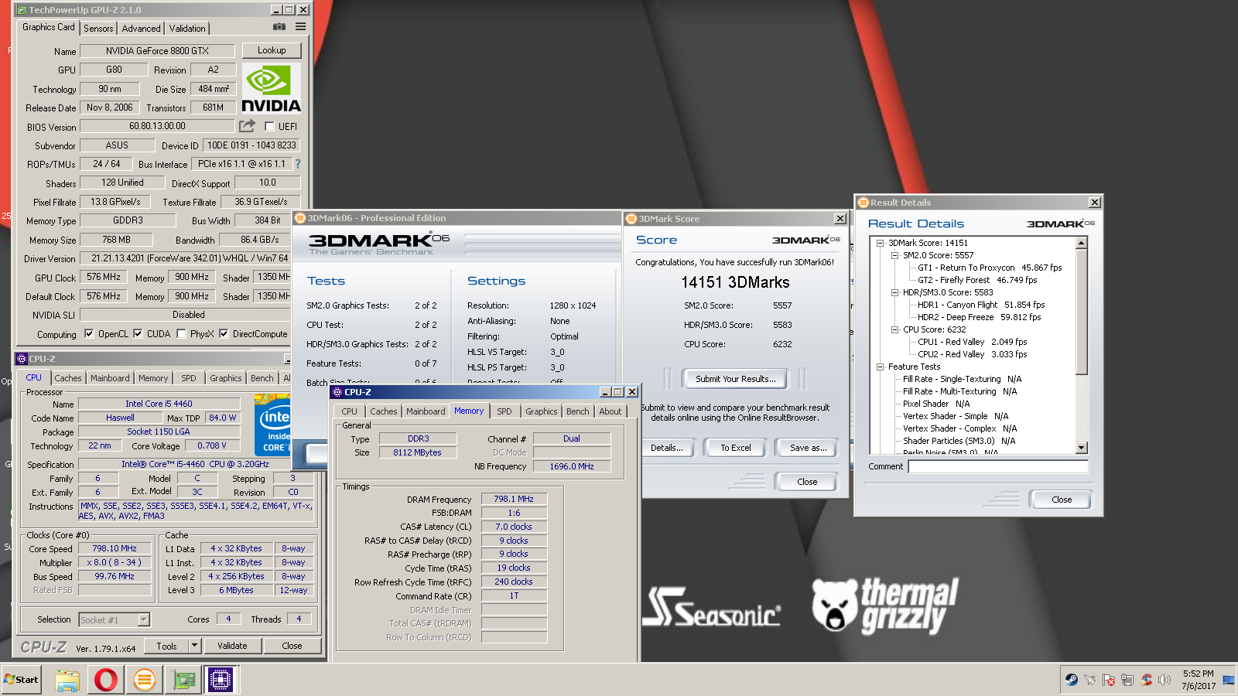Click Validate button in CPU-Z

point(232,646)
